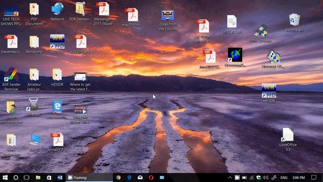The height and width of the screenshot is (182, 323).
Task: Select the Gilles from the Couch icon
Action: click(168, 21)
